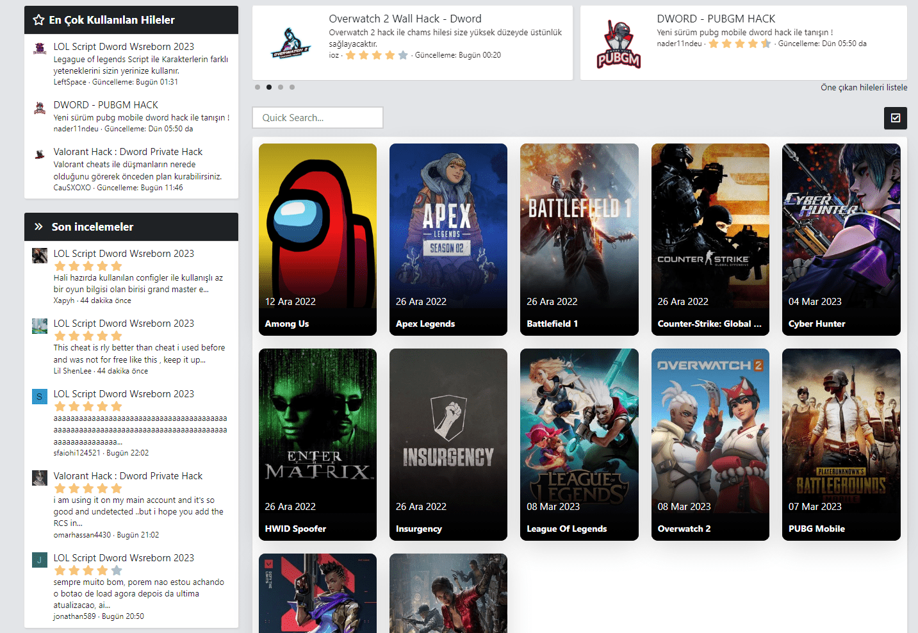Click the Quick Search input field

click(x=318, y=118)
